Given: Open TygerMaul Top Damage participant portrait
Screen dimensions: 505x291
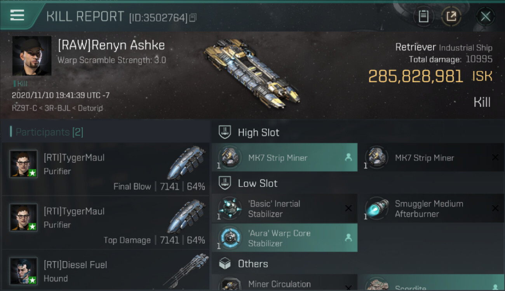Looking at the screenshot, I should tap(24, 217).
